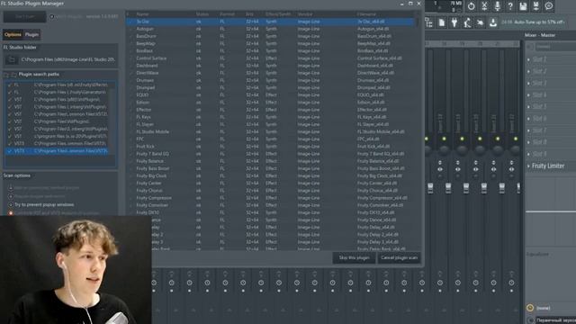Click the layout icon at left of second toolbar row
This screenshot has height=324, width=576.
click(x=429, y=22)
